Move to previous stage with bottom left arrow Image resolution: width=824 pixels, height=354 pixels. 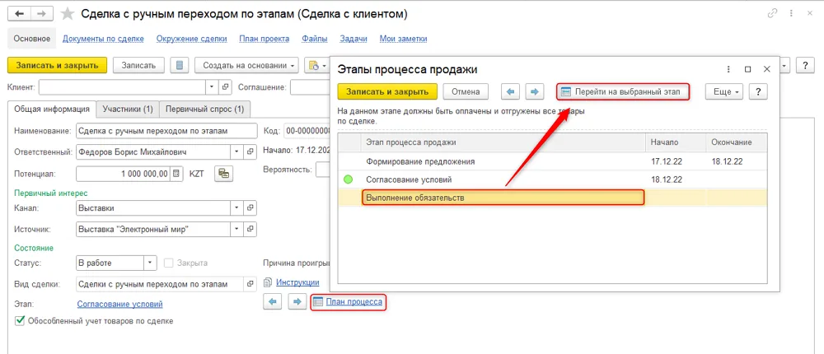tap(273, 301)
